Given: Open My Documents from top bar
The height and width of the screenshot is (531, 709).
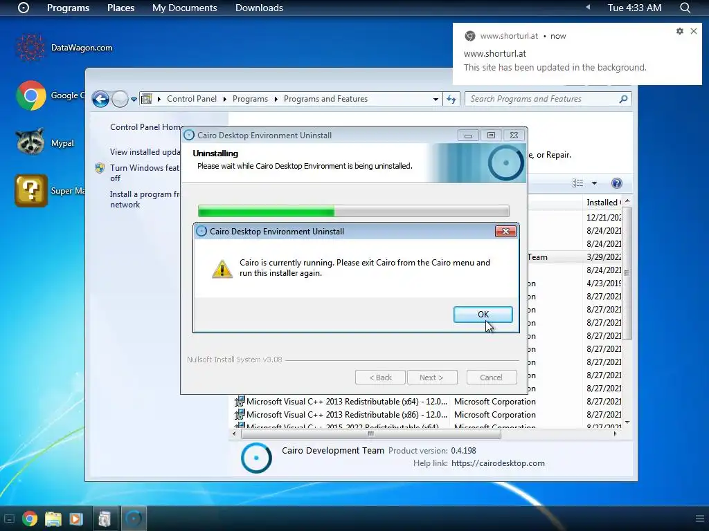Looking at the screenshot, I should (x=184, y=8).
